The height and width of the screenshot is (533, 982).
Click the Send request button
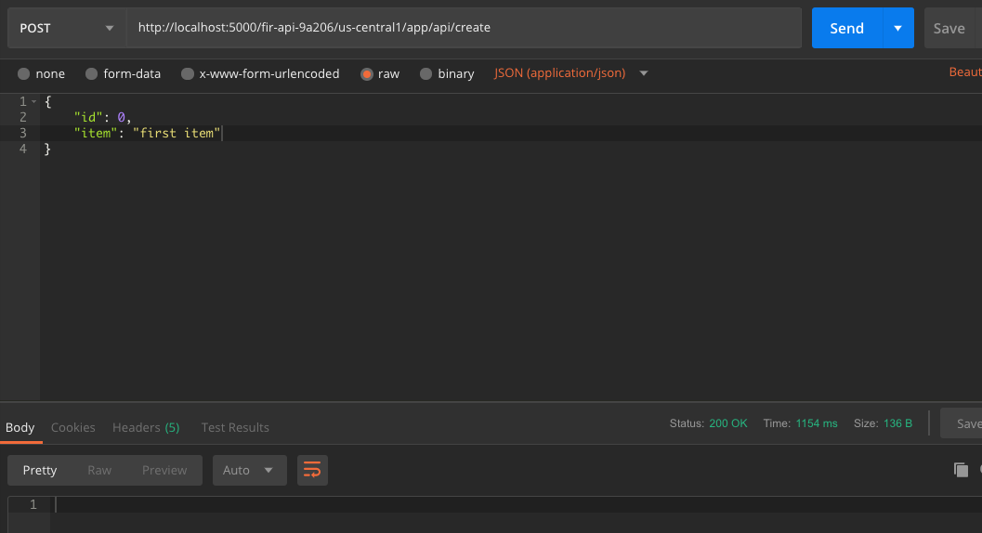846,28
